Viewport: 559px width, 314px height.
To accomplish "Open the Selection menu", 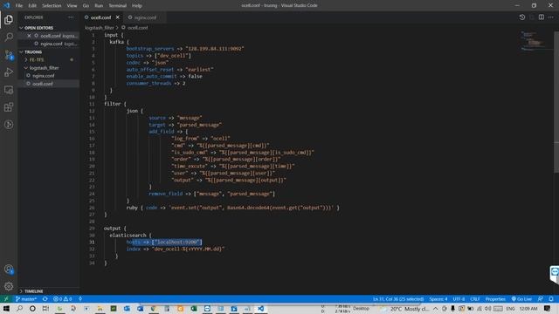I will click(52, 6).
